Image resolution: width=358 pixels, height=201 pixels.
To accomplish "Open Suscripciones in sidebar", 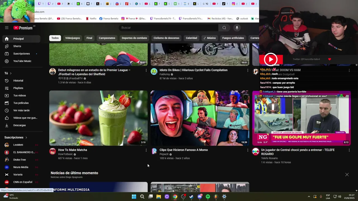I will point(21,54).
